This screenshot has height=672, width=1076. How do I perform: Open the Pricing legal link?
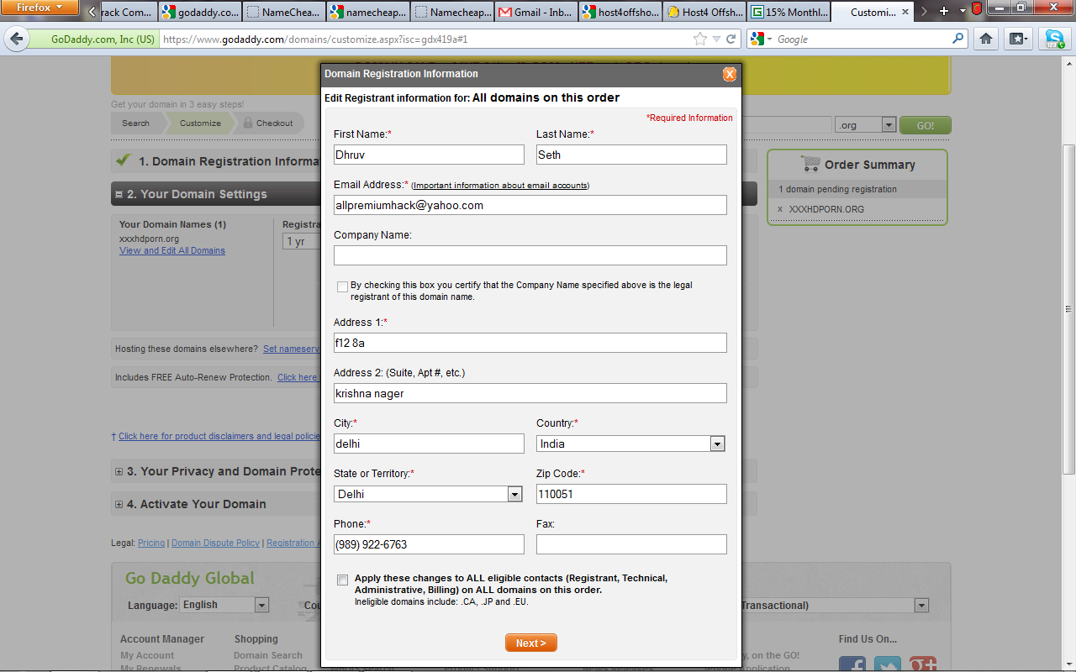(151, 543)
